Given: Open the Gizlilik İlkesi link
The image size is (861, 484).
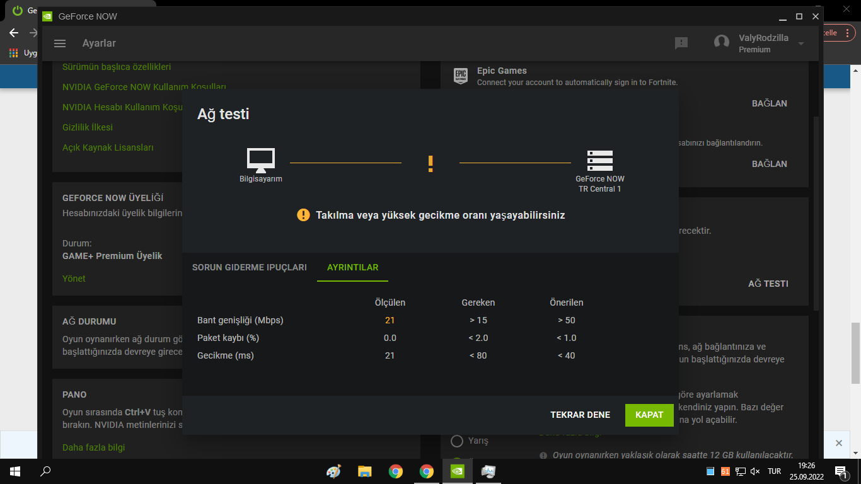Looking at the screenshot, I should pyautogui.click(x=88, y=127).
